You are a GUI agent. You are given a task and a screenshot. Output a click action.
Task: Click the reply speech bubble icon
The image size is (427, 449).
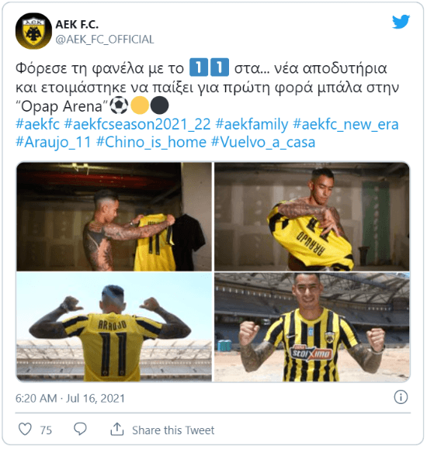(80, 430)
